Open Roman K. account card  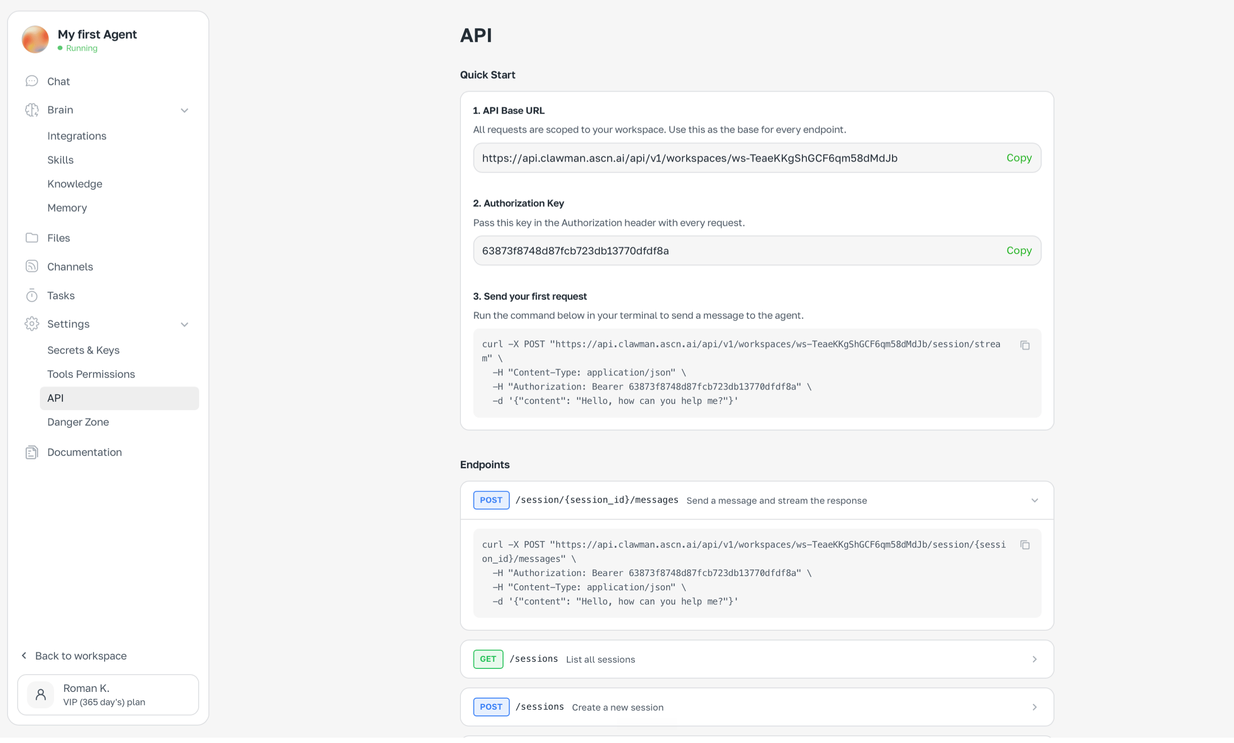[x=108, y=694]
